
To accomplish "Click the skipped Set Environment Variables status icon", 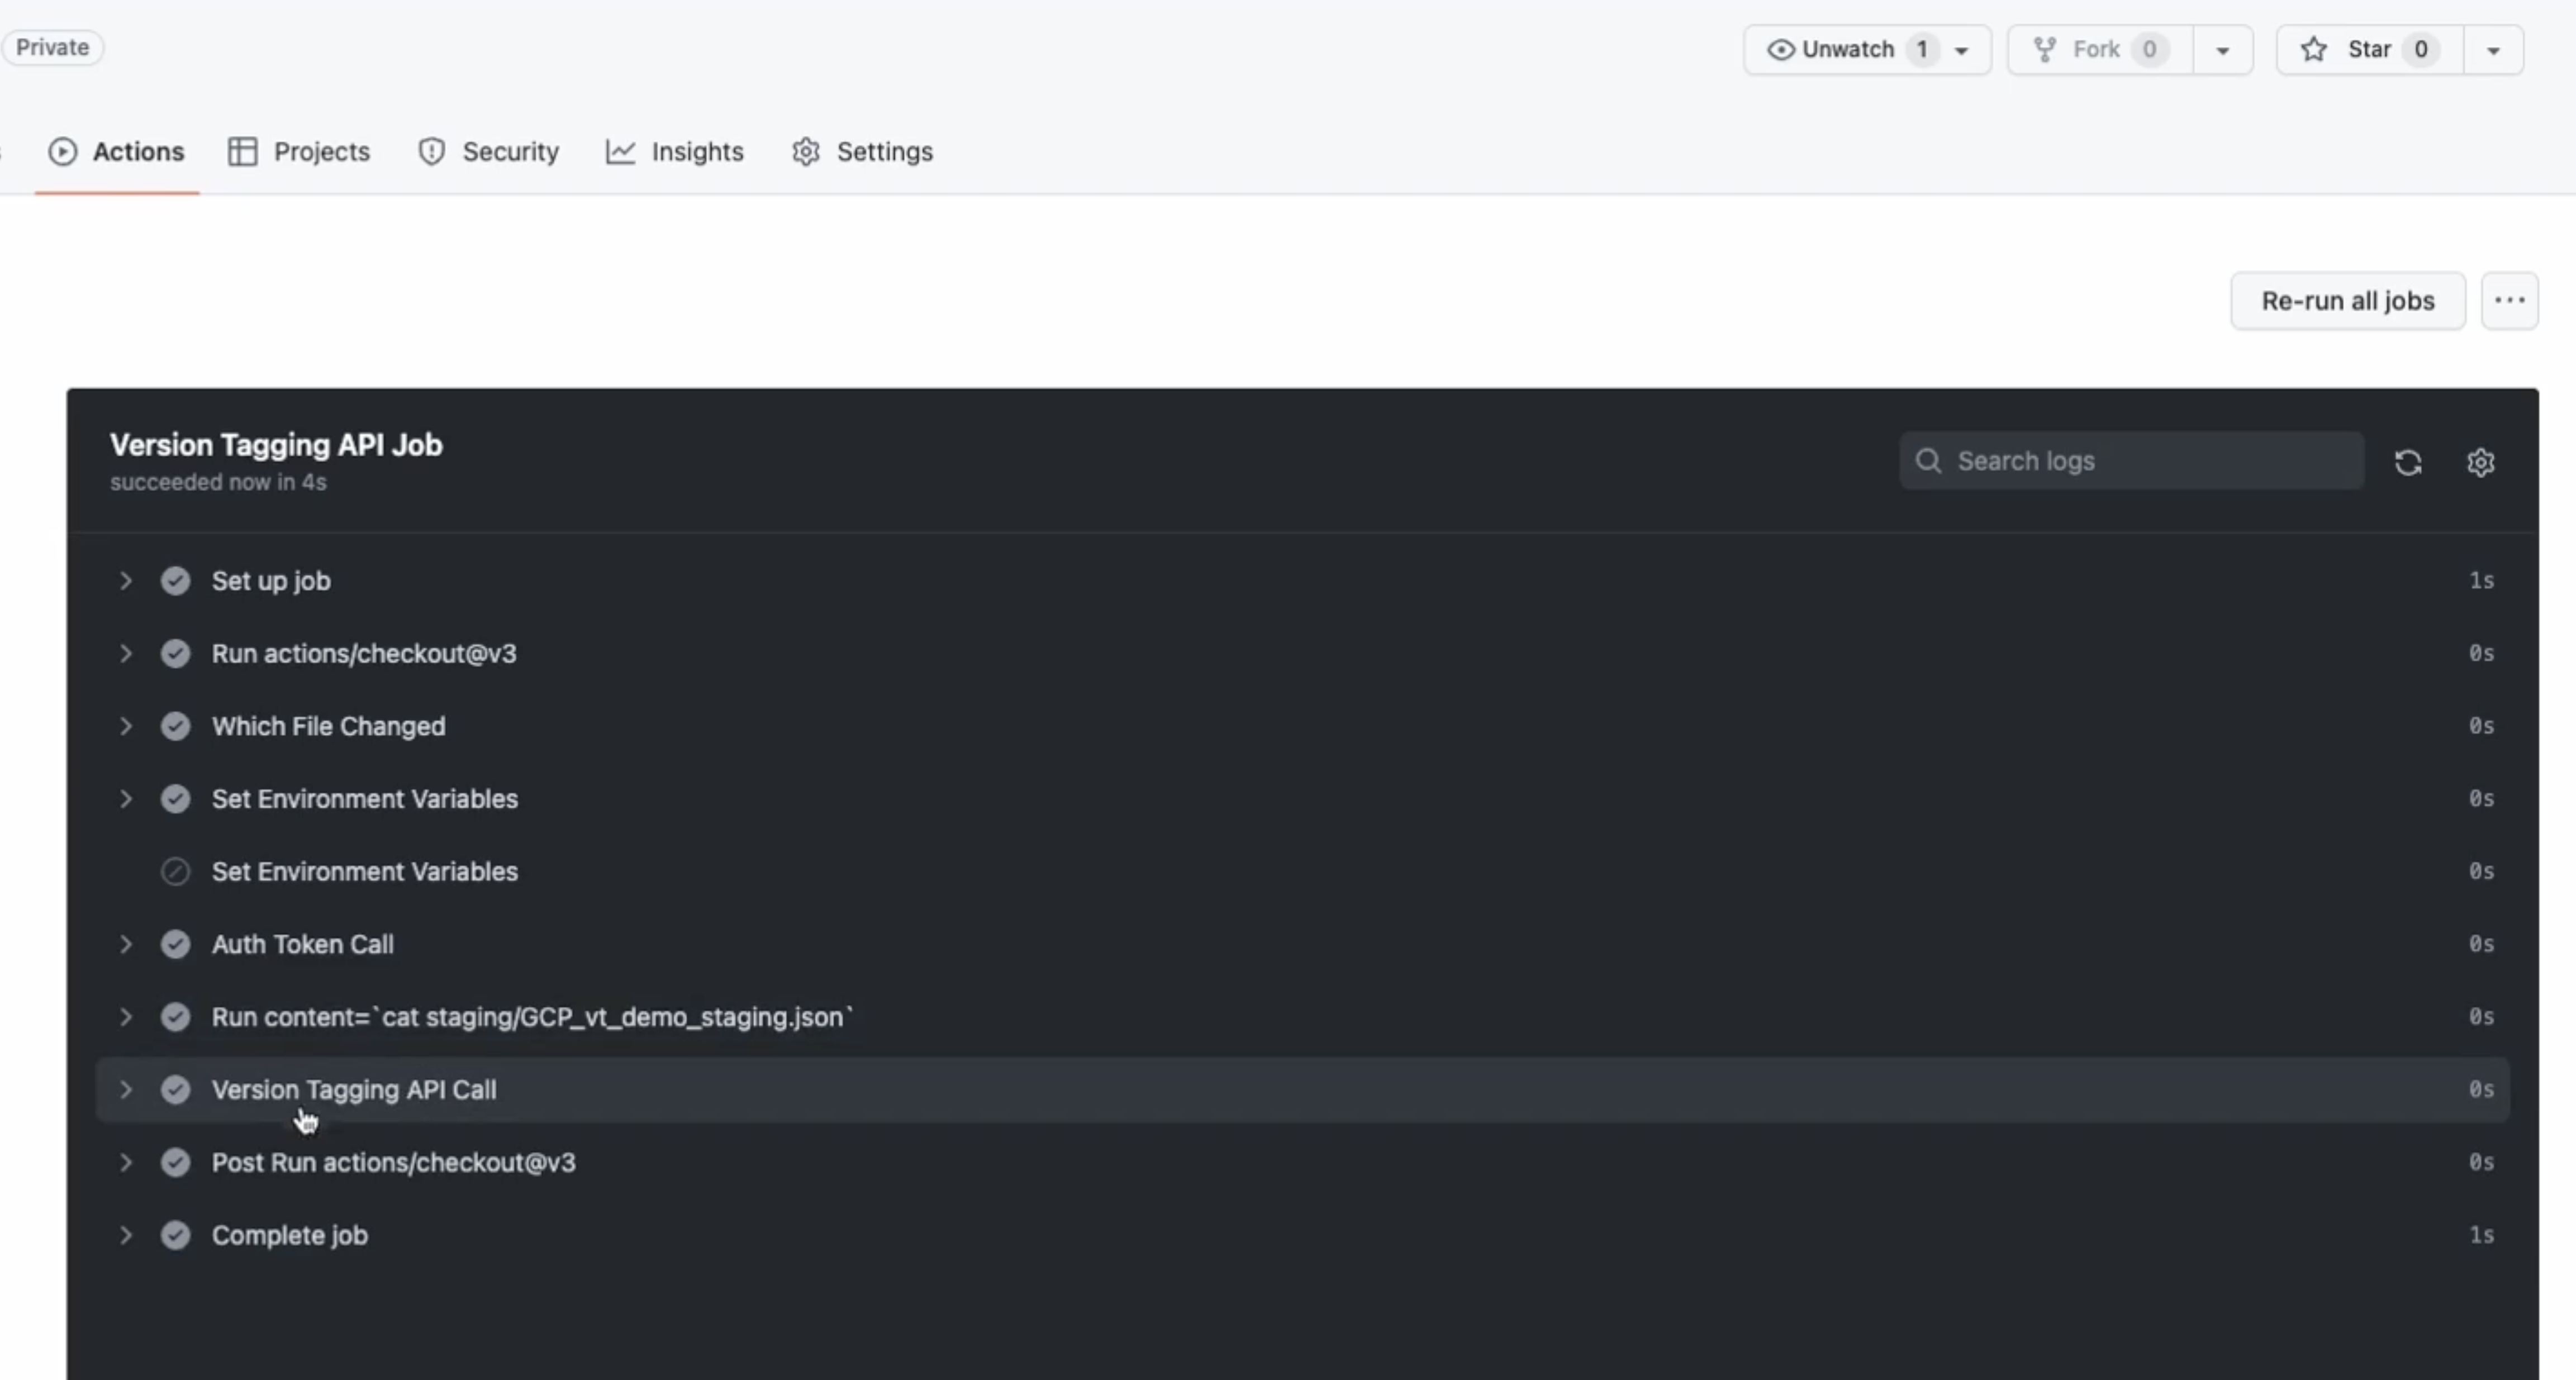I will point(175,871).
